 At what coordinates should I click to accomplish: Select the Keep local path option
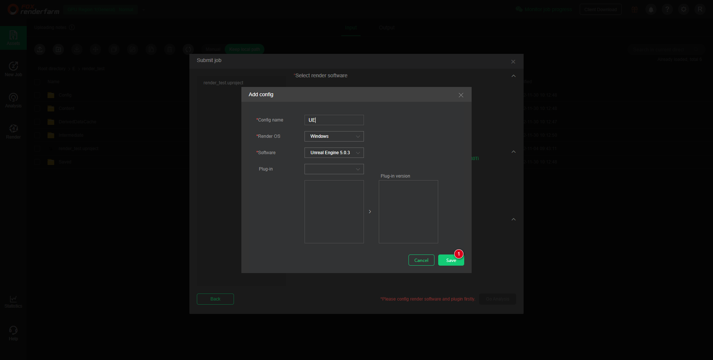point(244,49)
